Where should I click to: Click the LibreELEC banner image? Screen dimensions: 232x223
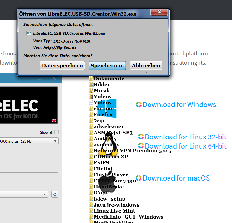(x=29, y=105)
